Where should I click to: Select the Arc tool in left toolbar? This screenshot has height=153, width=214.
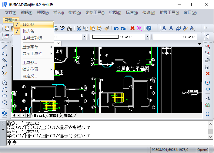(x=5, y=89)
